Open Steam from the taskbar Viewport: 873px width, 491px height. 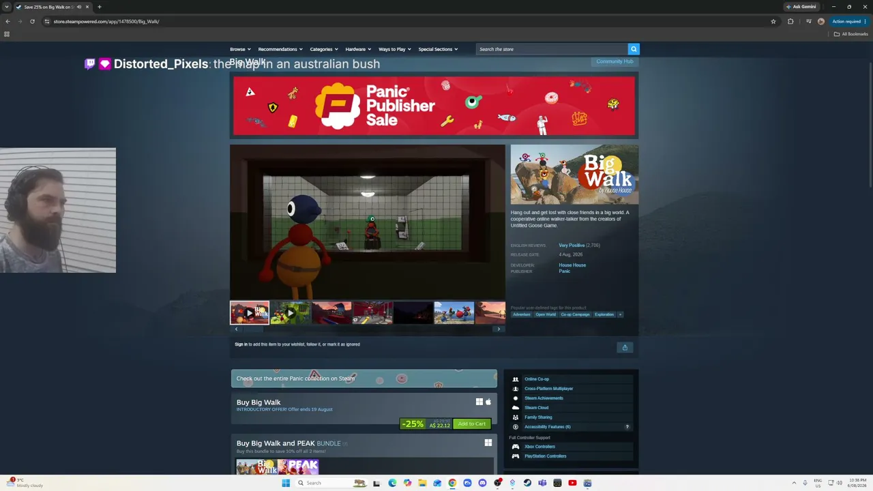click(x=527, y=483)
